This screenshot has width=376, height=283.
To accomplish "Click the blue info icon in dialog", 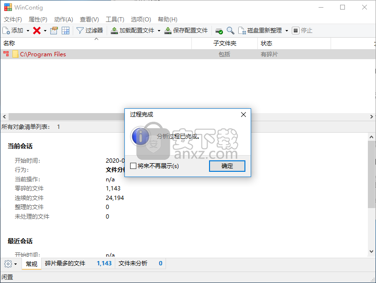I will click(141, 136).
